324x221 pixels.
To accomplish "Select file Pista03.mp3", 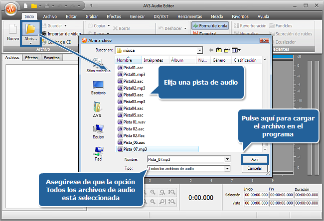I will [132, 102].
